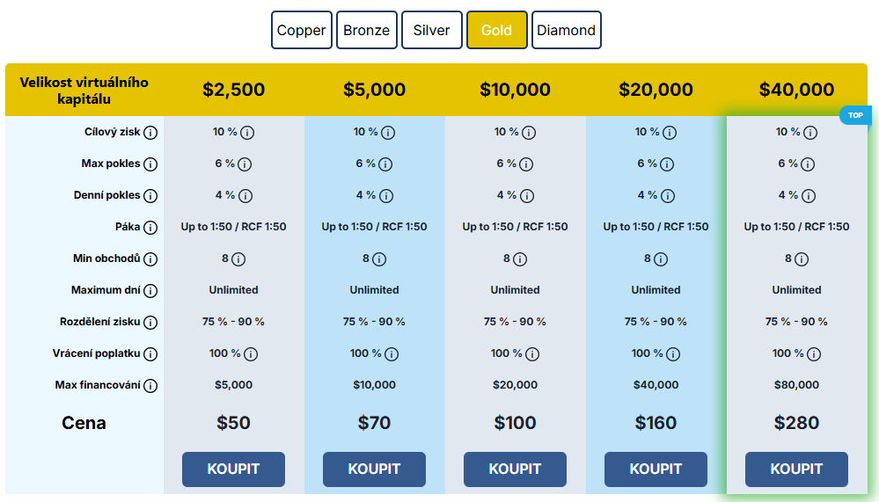Select the Bronze plan tab
The width and height of the screenshot is (879, 502).
coord(366,30)
